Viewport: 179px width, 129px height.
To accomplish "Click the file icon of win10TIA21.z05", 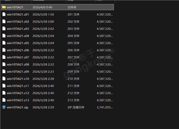I will coord(4,43).
